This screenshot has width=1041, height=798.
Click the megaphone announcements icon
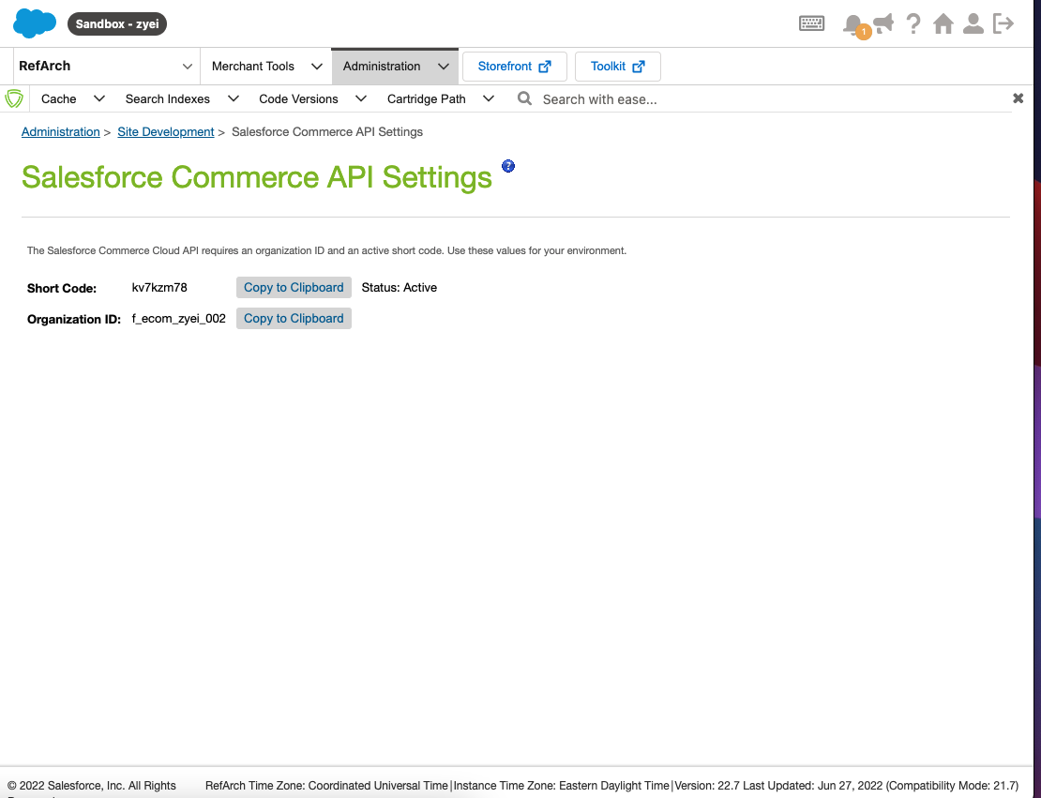click(883, 23)
